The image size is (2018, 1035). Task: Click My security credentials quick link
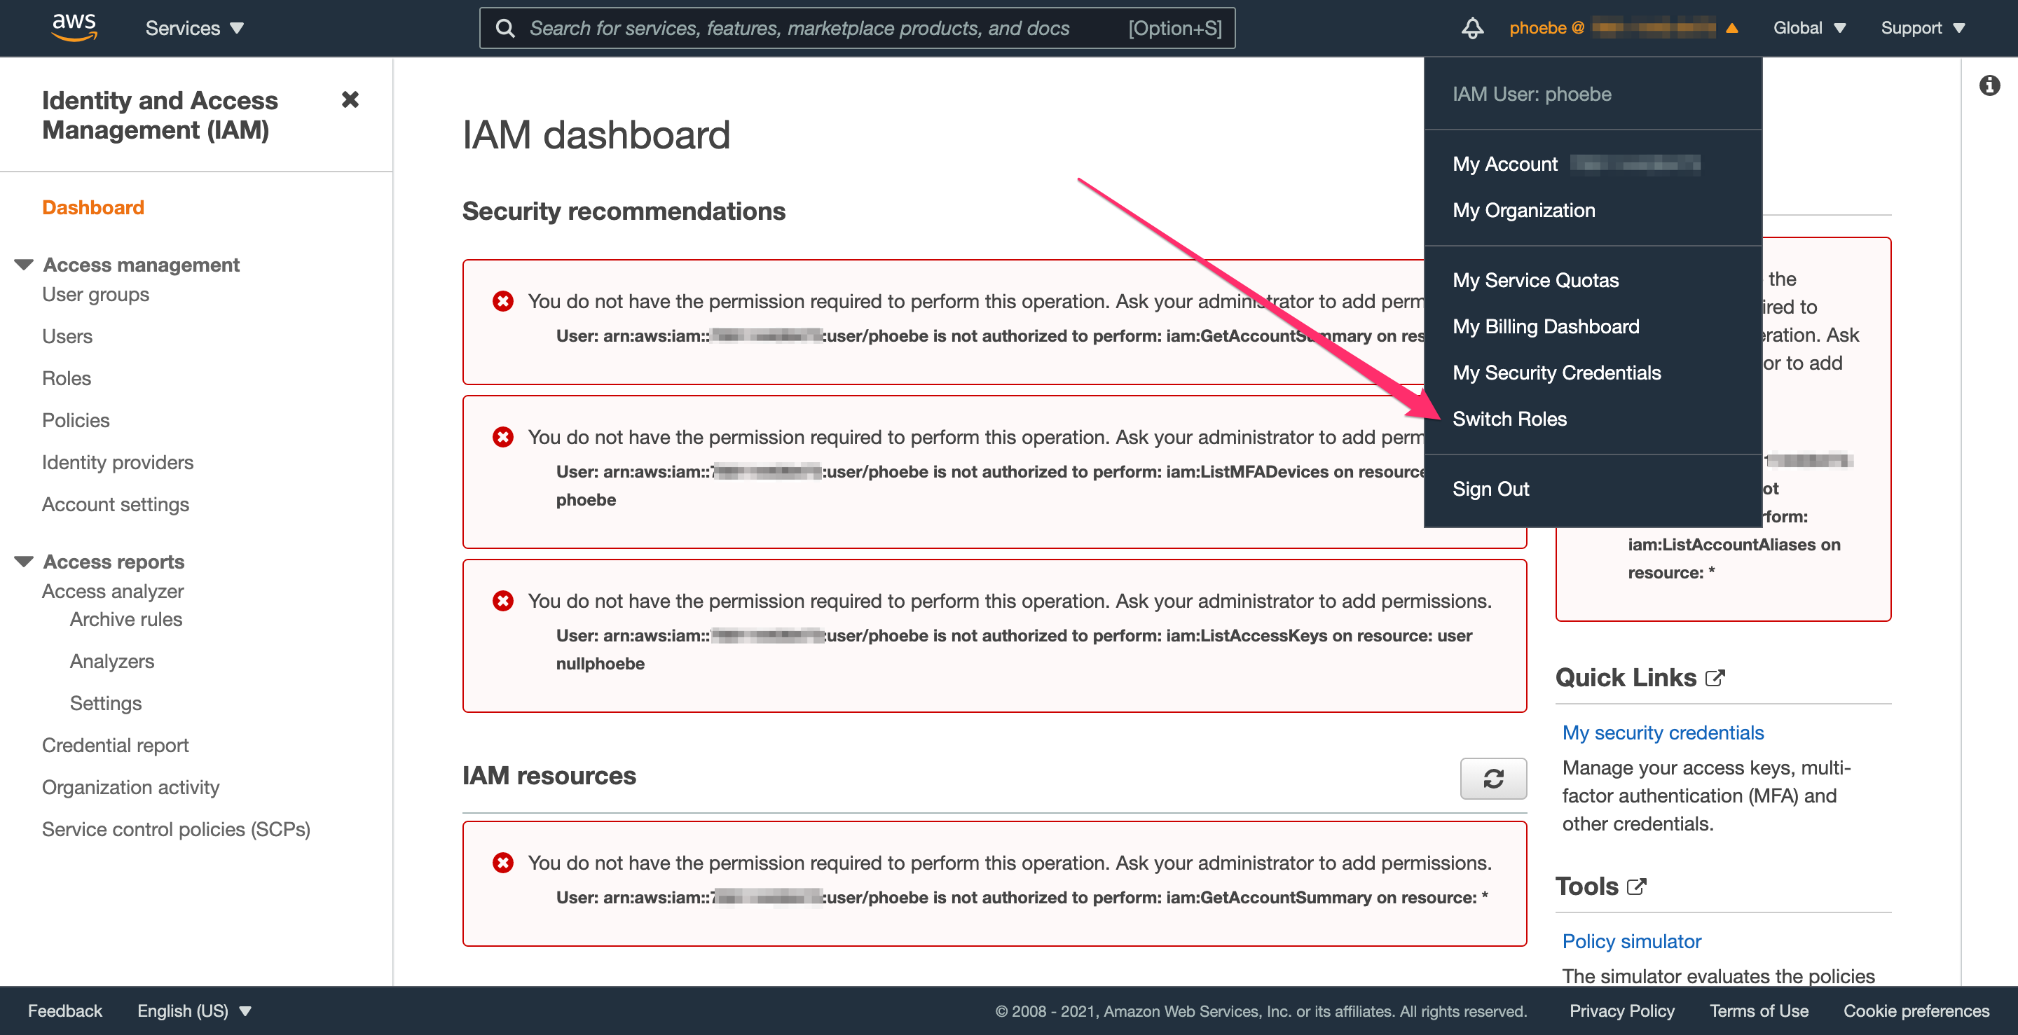[x=1662, y=732]
